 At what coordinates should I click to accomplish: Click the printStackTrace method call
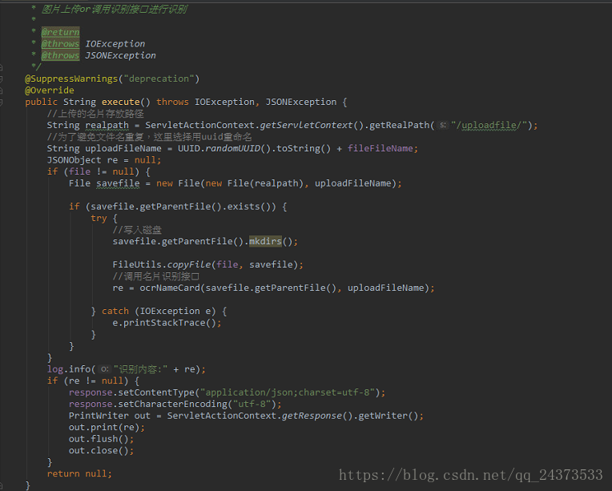(164, 323)
